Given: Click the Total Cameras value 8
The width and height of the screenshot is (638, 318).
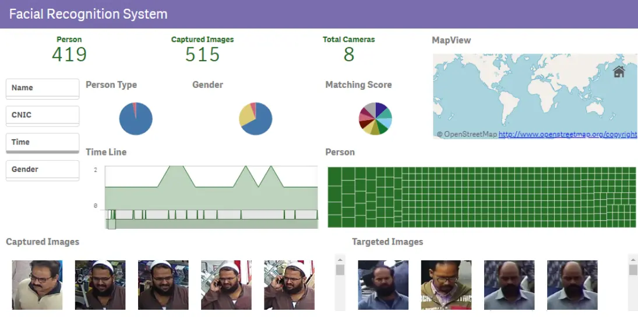Looking at the screenshot, I should click(x=348, y=55).
